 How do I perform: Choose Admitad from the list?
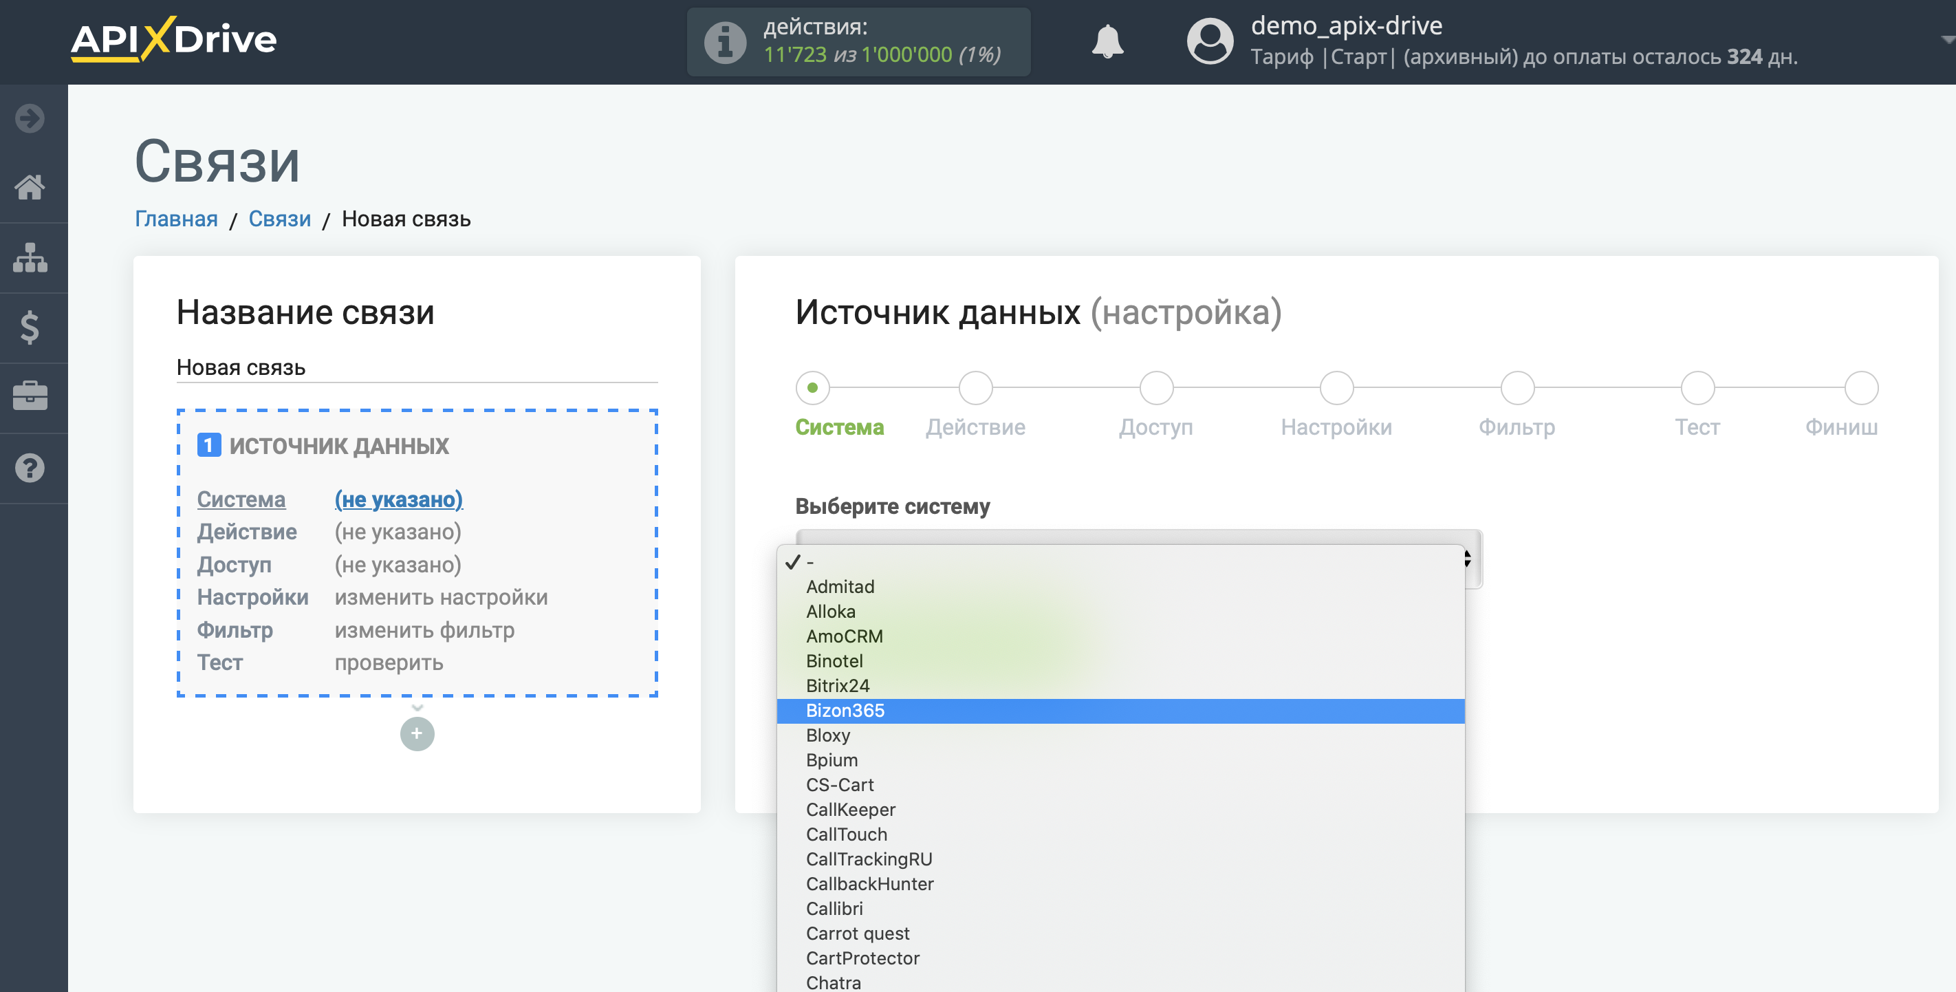point(1121,586)
